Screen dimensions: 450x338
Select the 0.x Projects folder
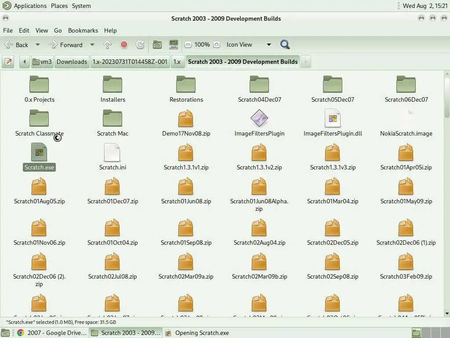39,89
